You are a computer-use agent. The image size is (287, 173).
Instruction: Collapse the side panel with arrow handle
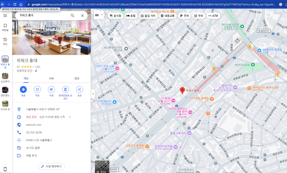tap(93, 94)
